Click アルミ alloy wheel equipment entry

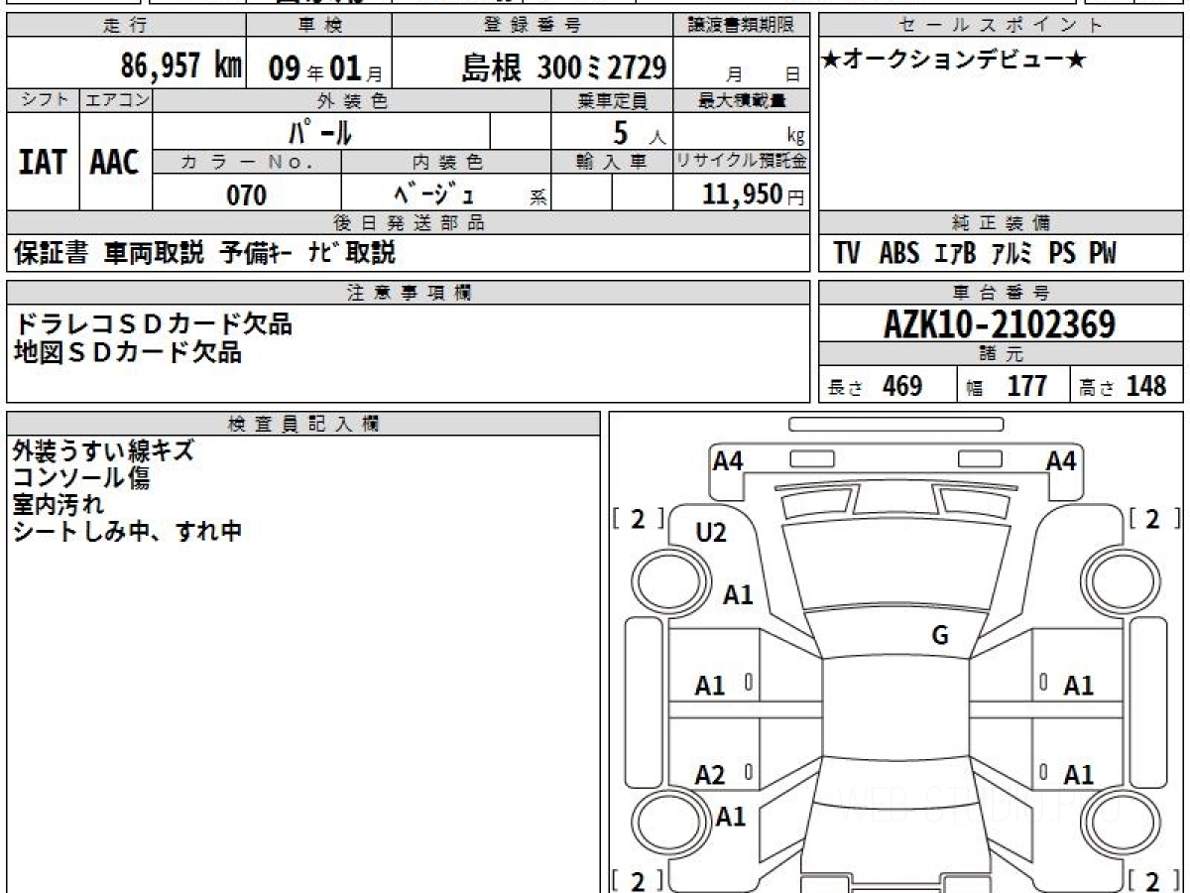[1011, 254]
